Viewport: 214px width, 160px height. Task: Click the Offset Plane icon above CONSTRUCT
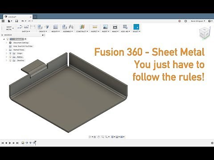[x=82, y=27]
